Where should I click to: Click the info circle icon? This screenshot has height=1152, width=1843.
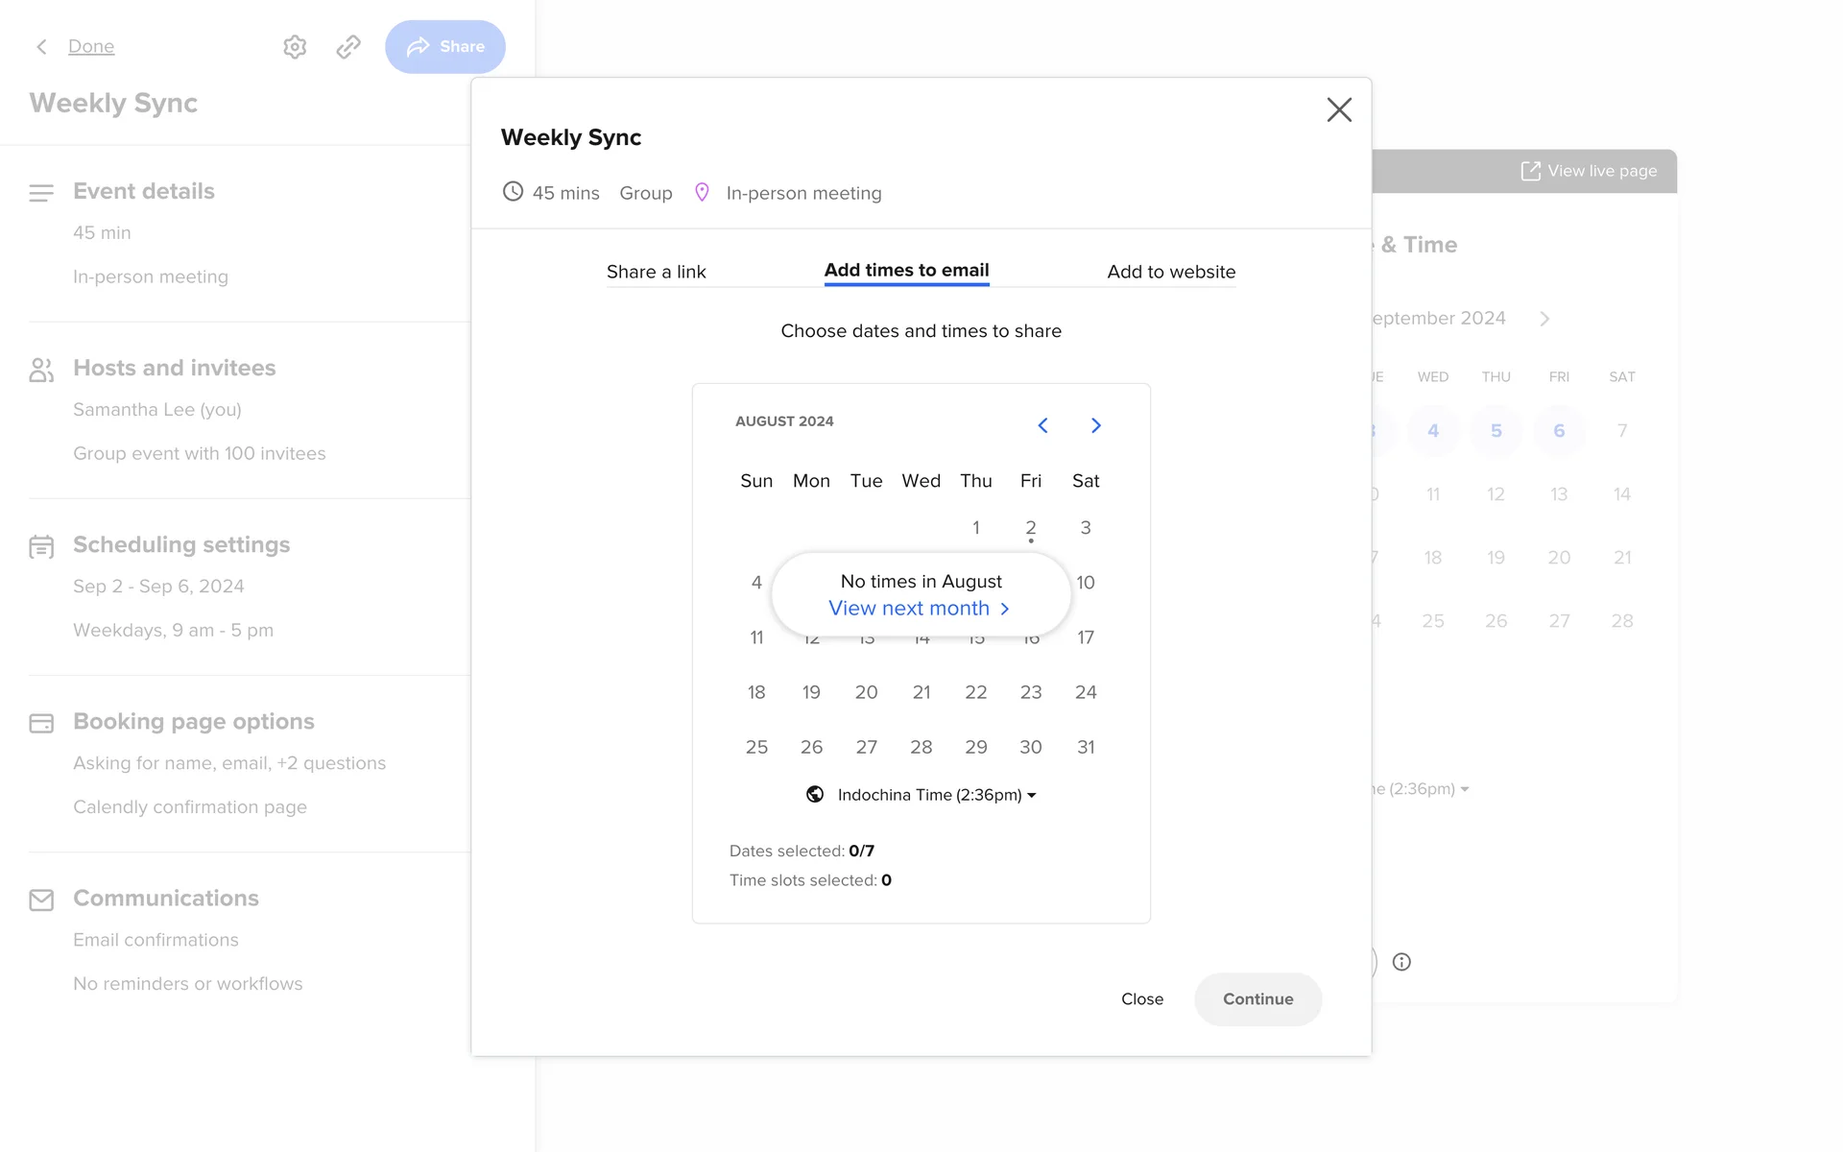tap(1401, 962)
